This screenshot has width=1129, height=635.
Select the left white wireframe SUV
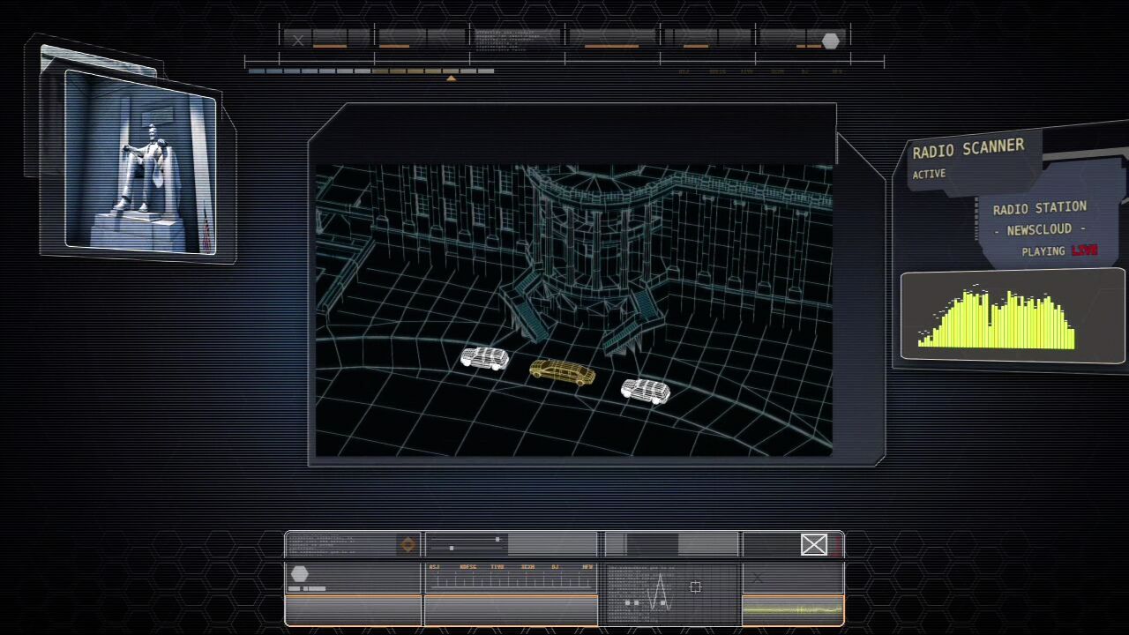point(484,357)
